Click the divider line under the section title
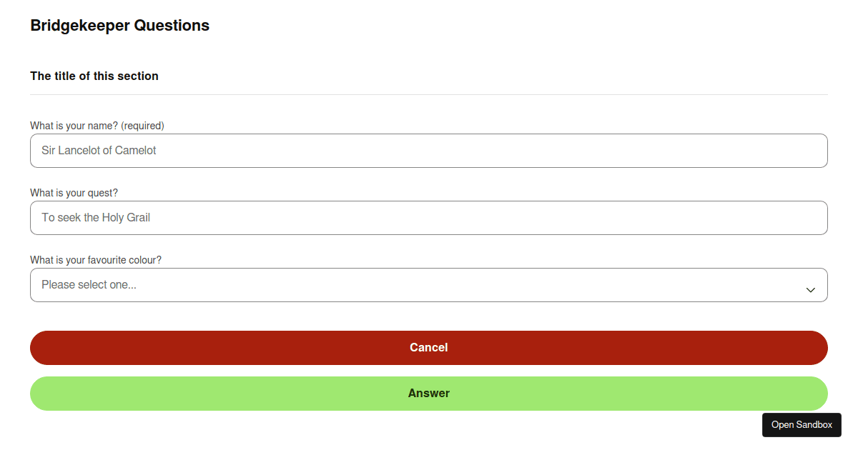Screen dimensions: 858x450 429,94
